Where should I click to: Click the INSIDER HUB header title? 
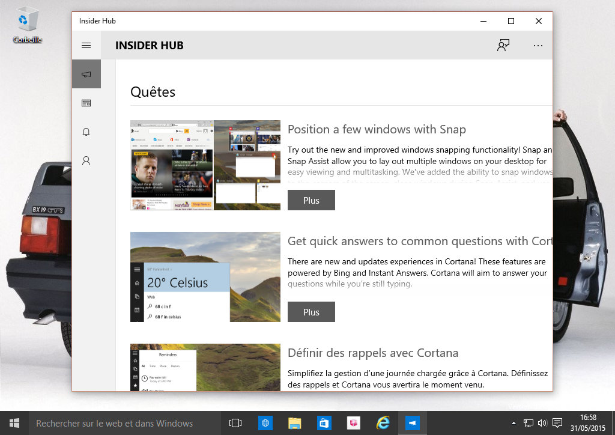click(150, 46)
